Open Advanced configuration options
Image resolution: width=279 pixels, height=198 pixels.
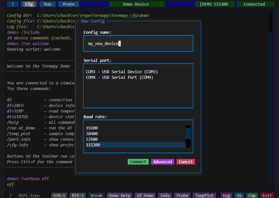click(162, 162)
